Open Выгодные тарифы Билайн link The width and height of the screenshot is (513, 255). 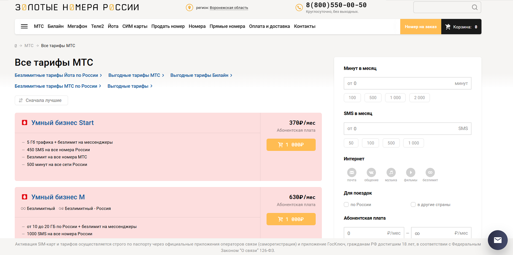201,75
